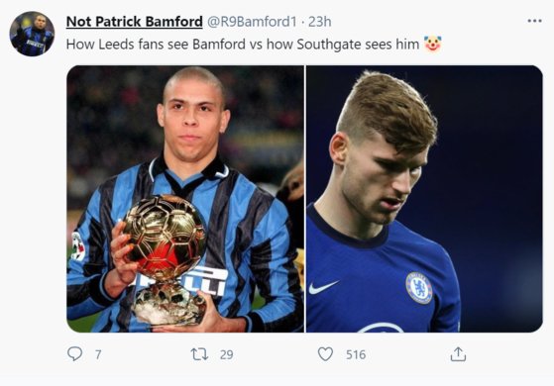Click the reply count 7

pyautogui.click(x=98, y=354)
